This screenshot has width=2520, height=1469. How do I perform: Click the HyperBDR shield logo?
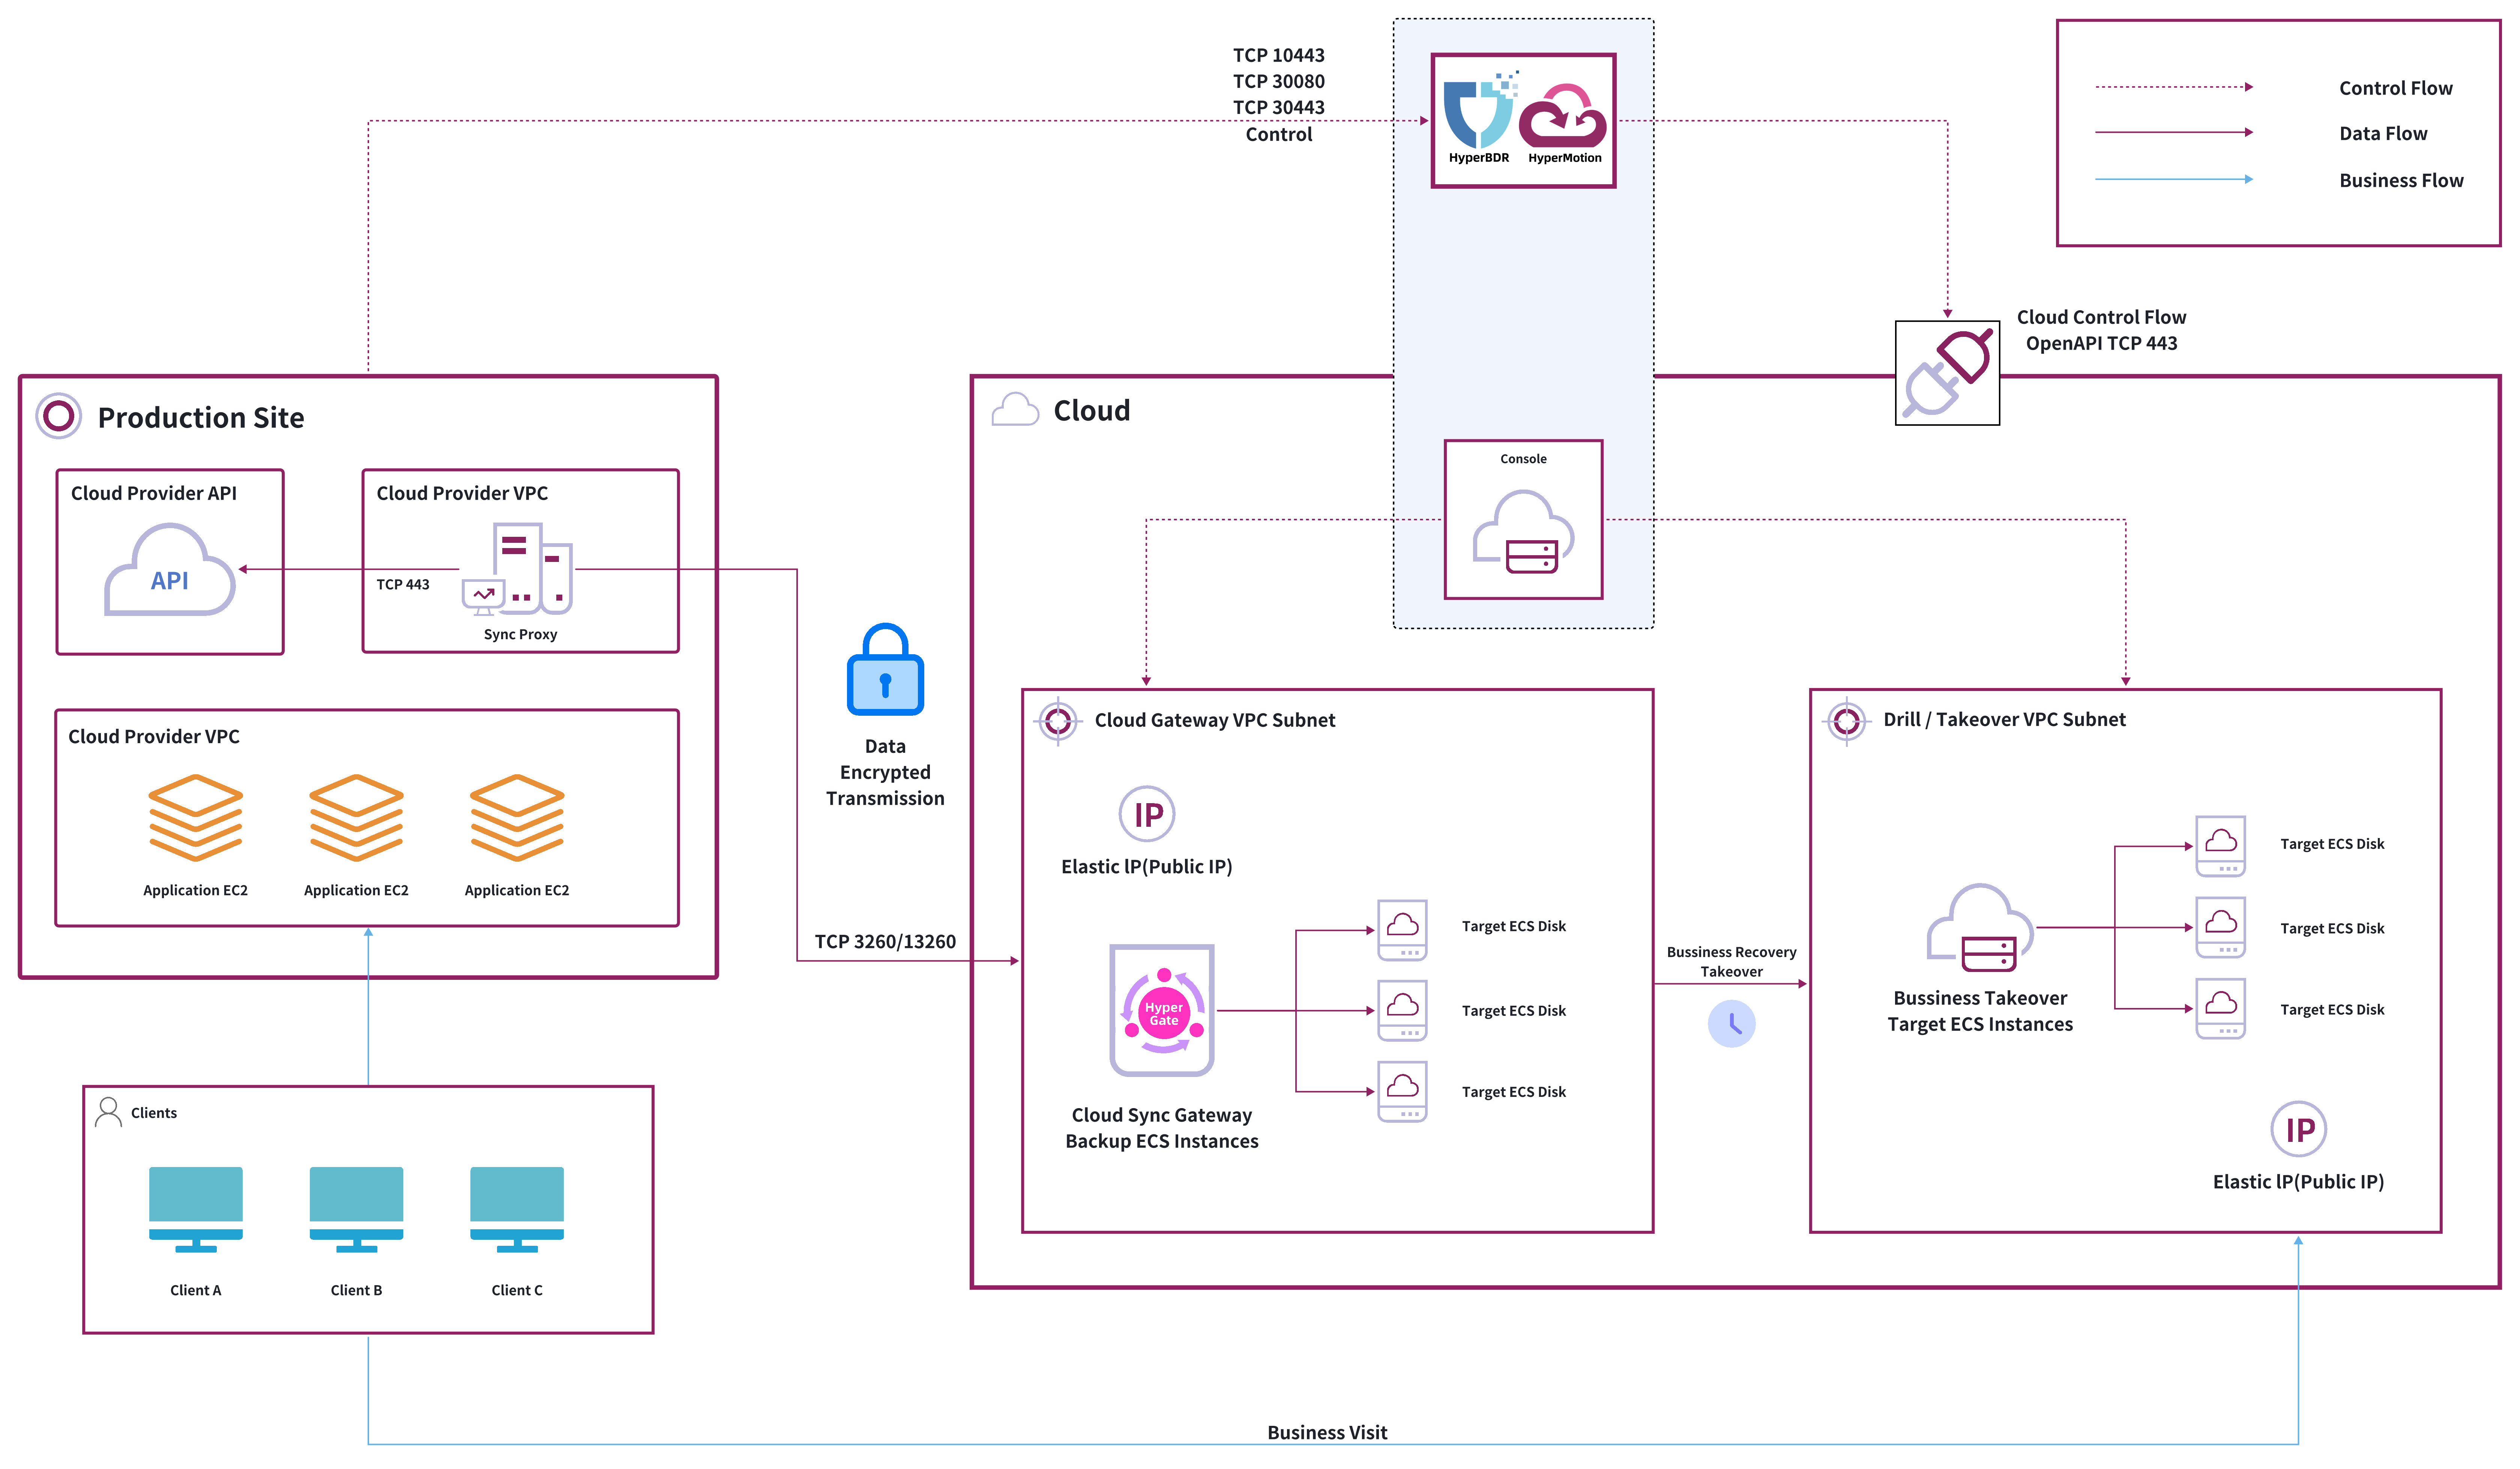click(1480, 109)
